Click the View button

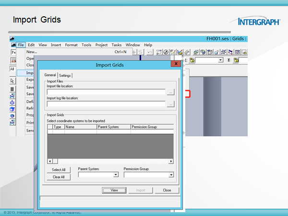114,190
